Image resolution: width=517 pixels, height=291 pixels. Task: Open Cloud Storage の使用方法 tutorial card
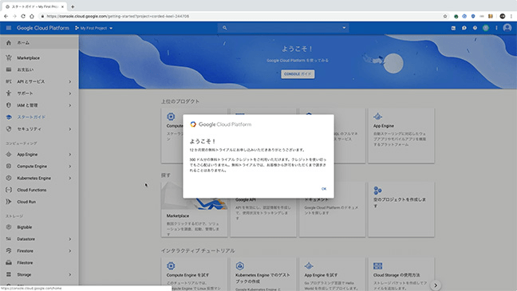[x=401, y=274]
